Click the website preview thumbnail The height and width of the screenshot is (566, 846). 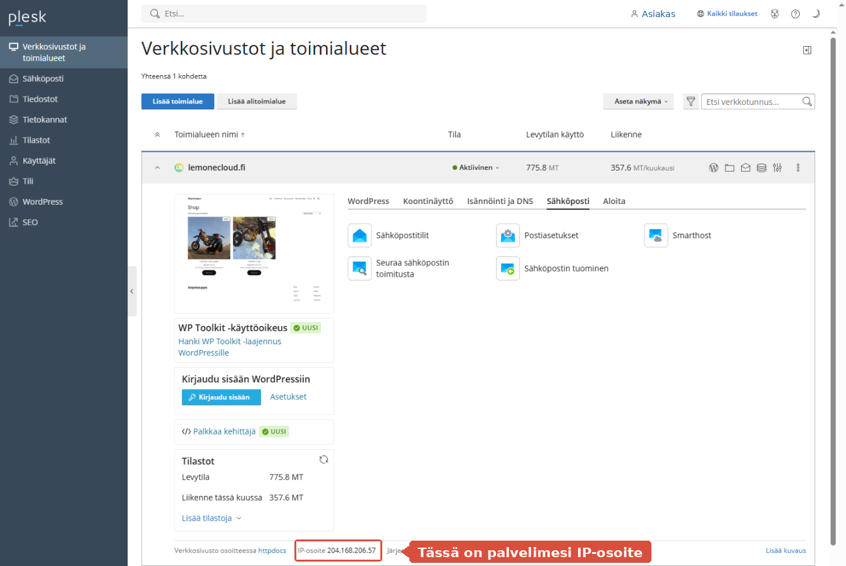point(254,254)
